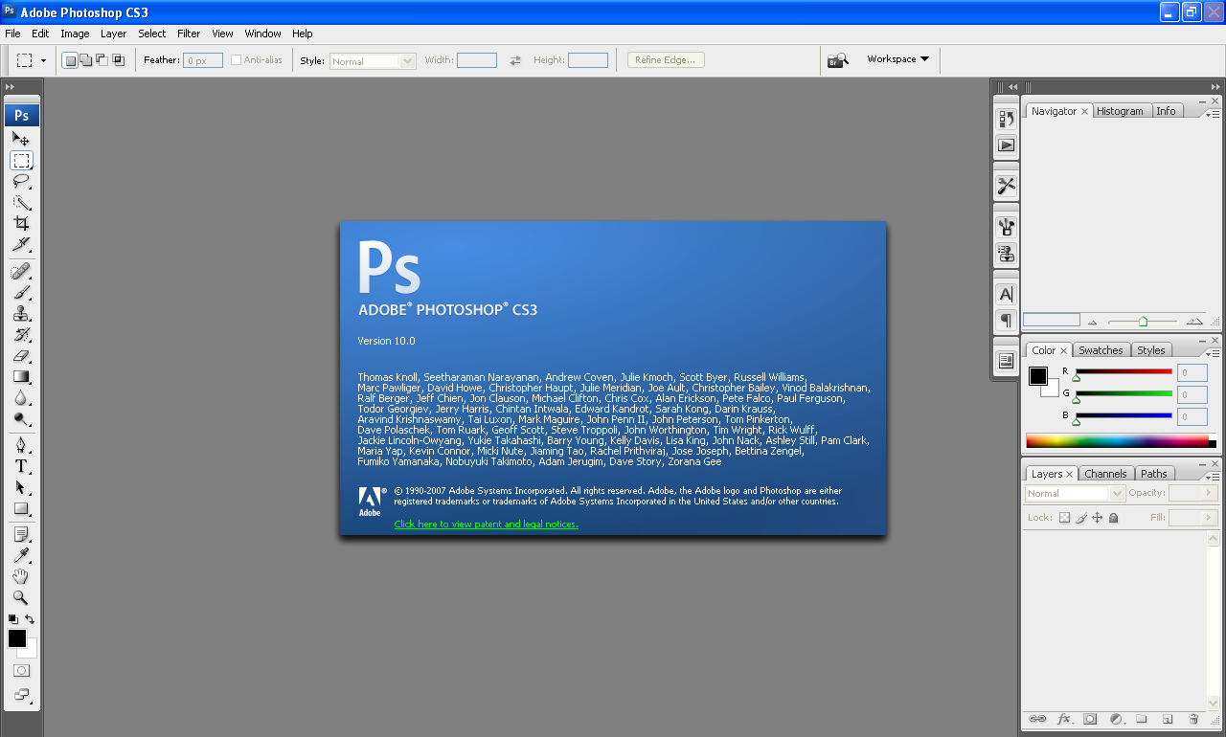Select the History Brush tool
The image size is (1226, 737).
coord(21,335)
